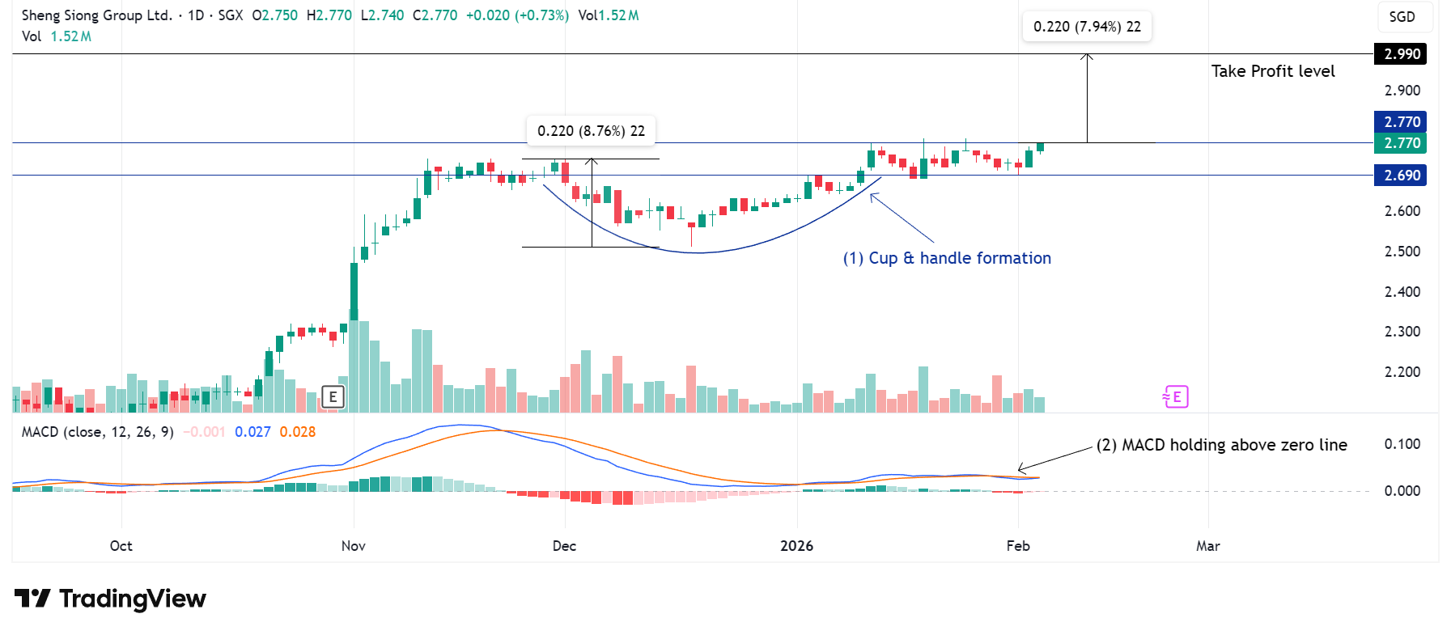Screen dimensions: 1451x635
Task: Click the upper blue 2.770 price tag
Action: click(x=1400, y=122)
